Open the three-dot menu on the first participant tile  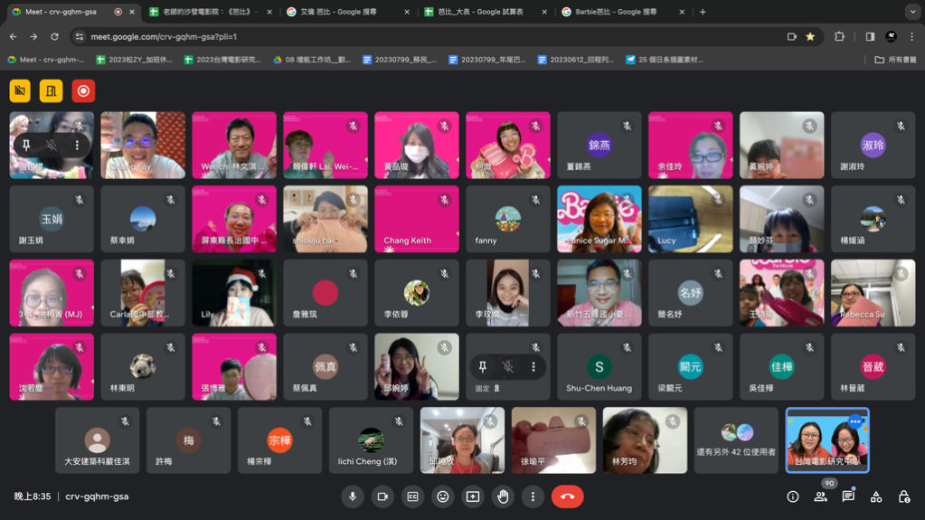77,146
